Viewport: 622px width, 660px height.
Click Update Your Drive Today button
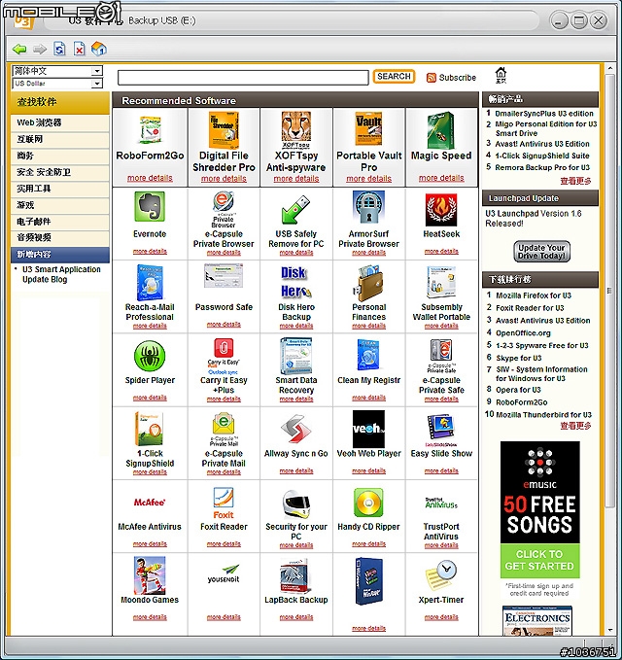pyautogui.click(x=541, y=252)
